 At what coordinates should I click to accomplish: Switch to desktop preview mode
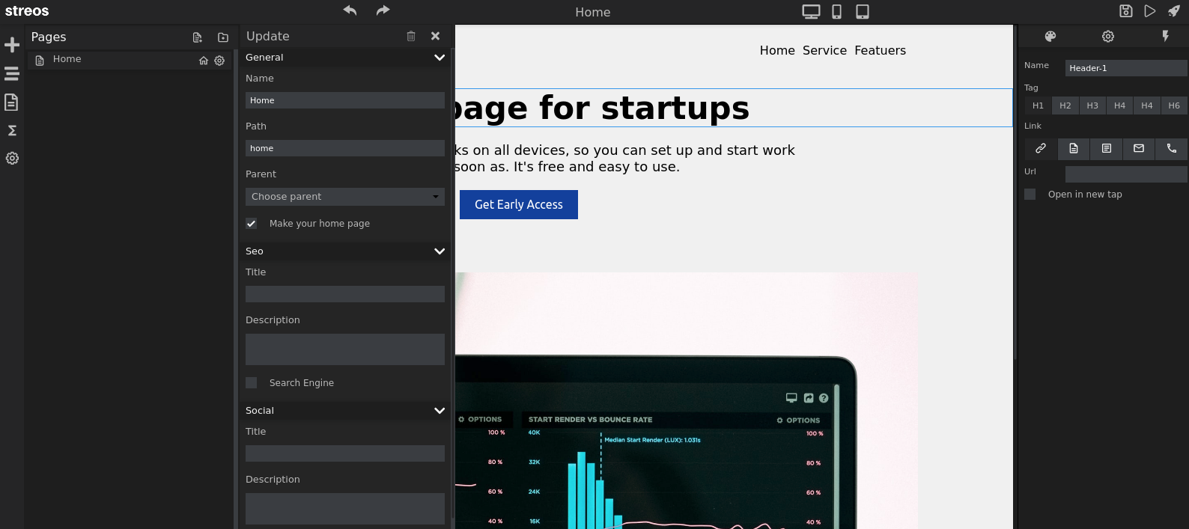click(x=811, y=11)
